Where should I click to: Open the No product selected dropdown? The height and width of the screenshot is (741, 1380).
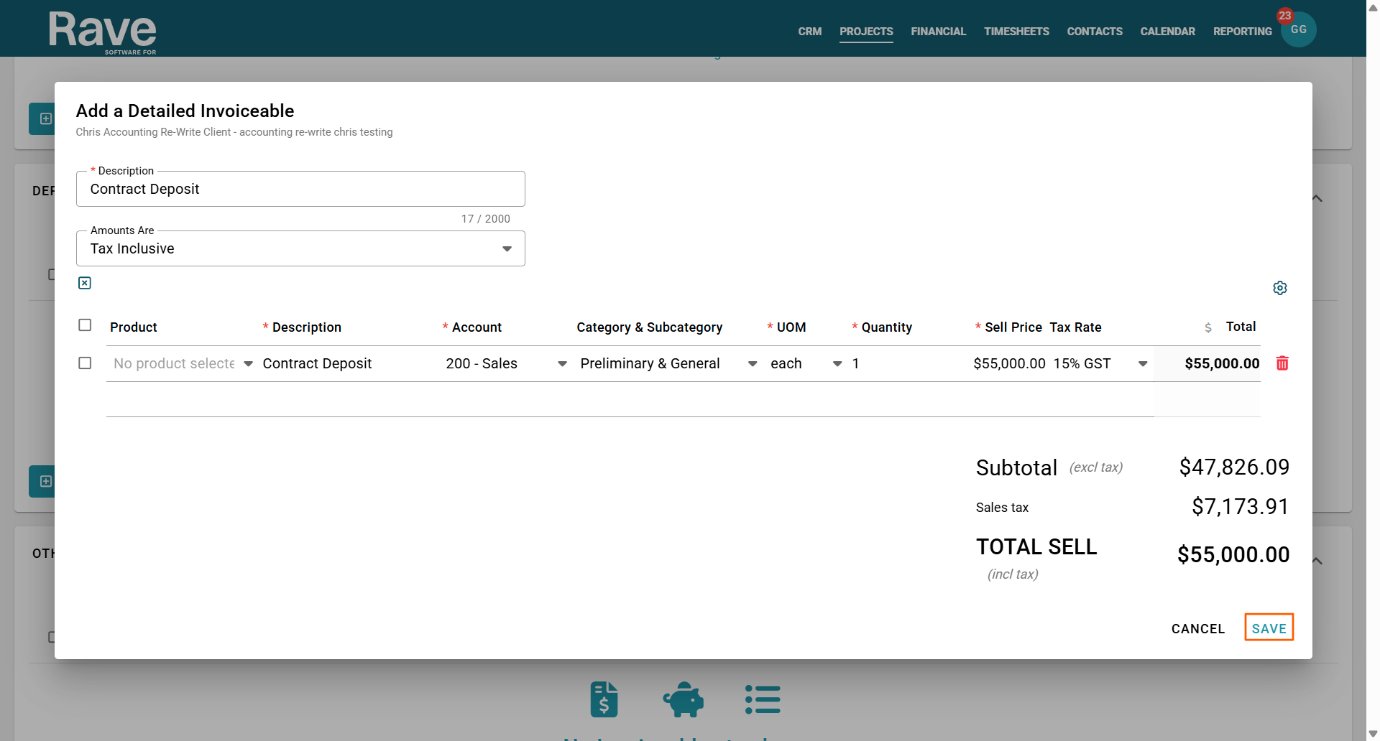[x=183, y=364]
